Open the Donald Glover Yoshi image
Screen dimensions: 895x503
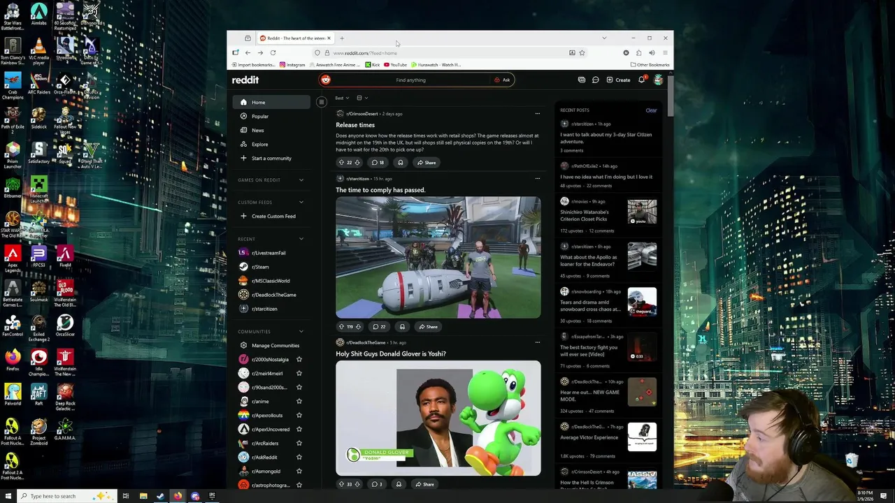pos(438,418)
